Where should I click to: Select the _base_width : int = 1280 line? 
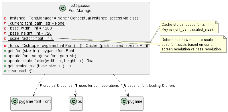pyautogui.click(x=30, y=28)
